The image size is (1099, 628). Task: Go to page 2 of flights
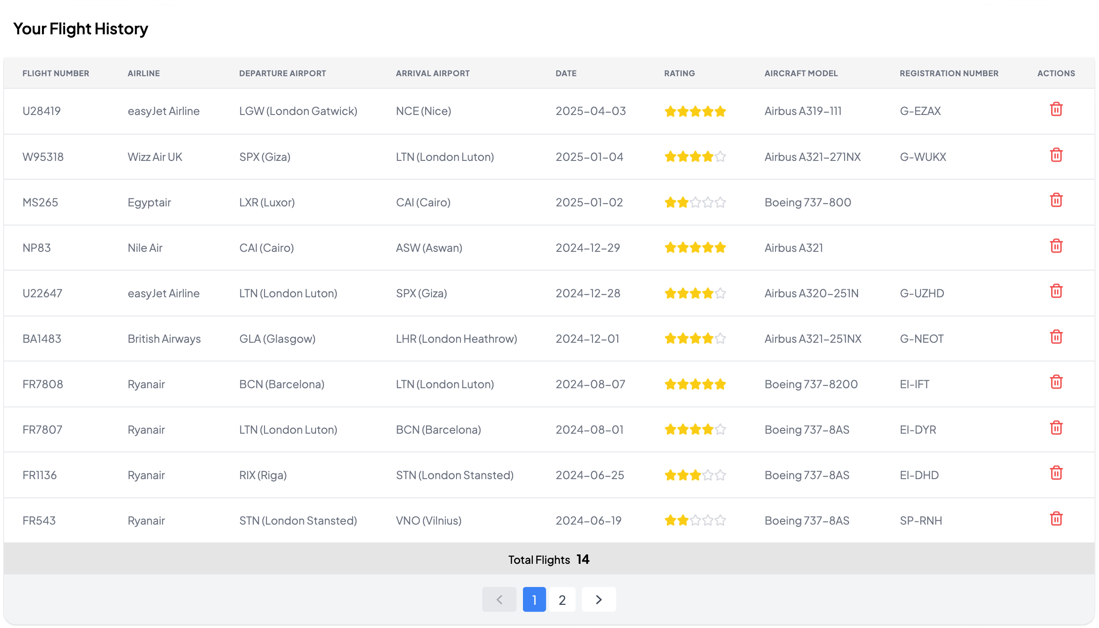tap(562, 600)
